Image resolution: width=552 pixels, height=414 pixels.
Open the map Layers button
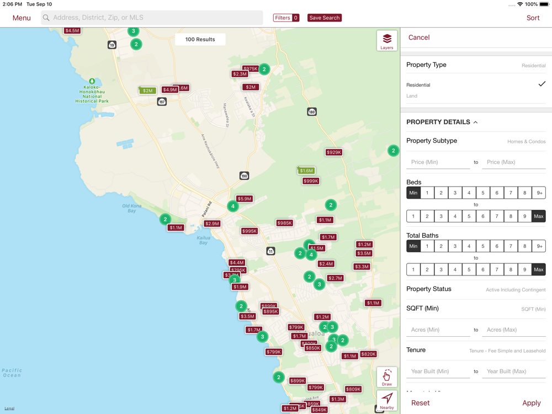[x=386, y=41]
